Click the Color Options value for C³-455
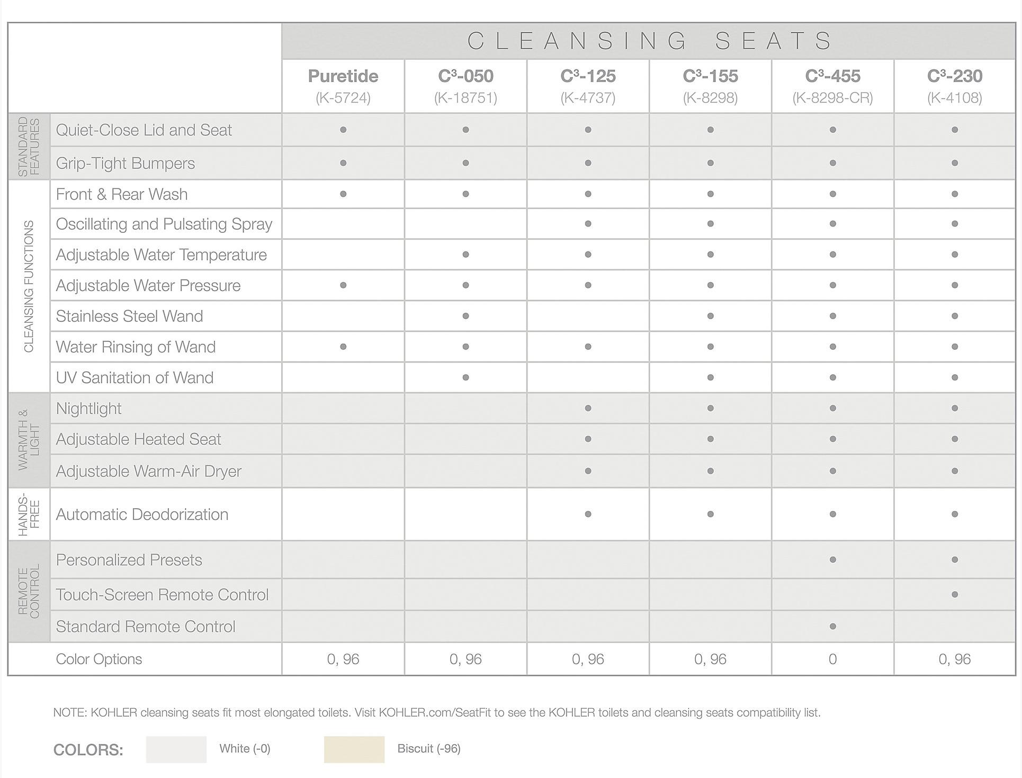Screen dimensions: 1022x778 click(832, 659)
